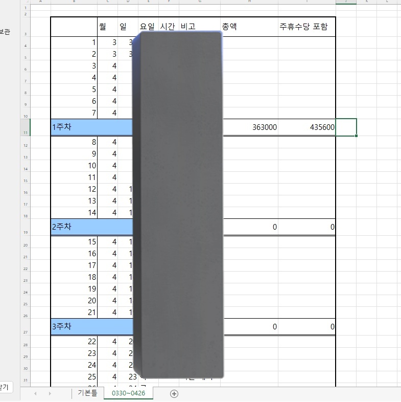Click the cell with day number 10
This screenshot has height=402, width=401.
pos(74,166)
